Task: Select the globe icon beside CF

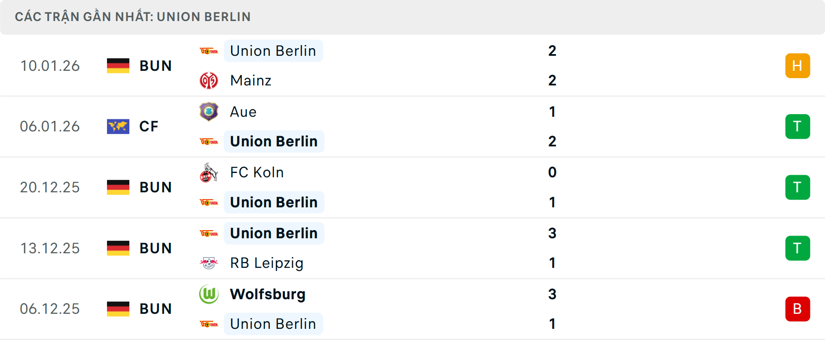Action: click(x=118, y=126)
